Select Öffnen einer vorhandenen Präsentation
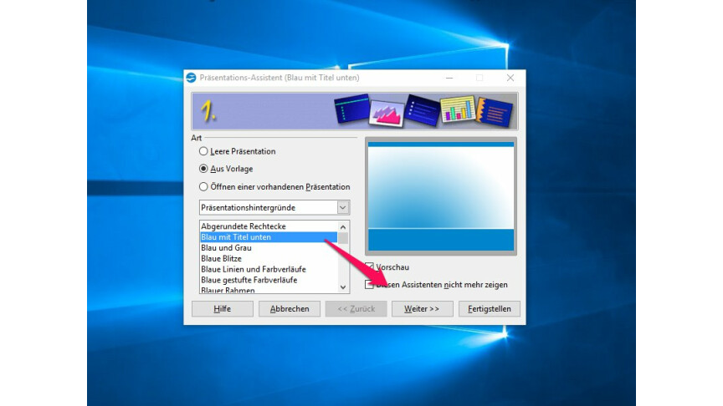 click(203, 186)
